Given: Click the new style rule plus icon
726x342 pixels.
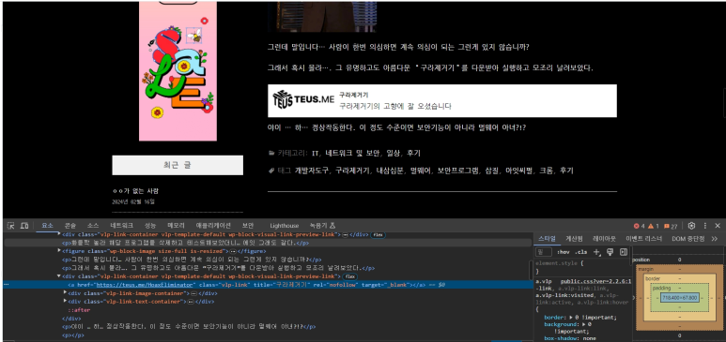Looking at the screenshot, I should tap(596, 252).
